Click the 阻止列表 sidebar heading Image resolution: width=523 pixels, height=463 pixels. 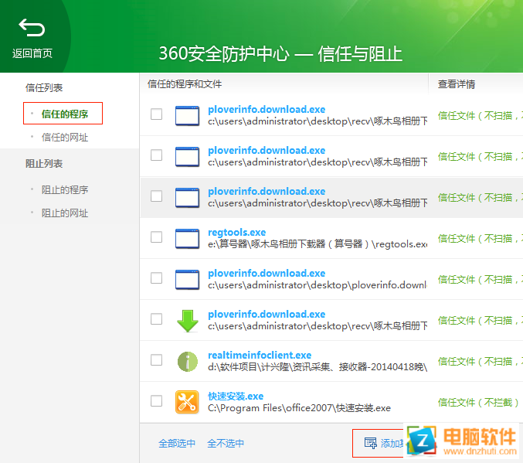(x=44, y=164)
